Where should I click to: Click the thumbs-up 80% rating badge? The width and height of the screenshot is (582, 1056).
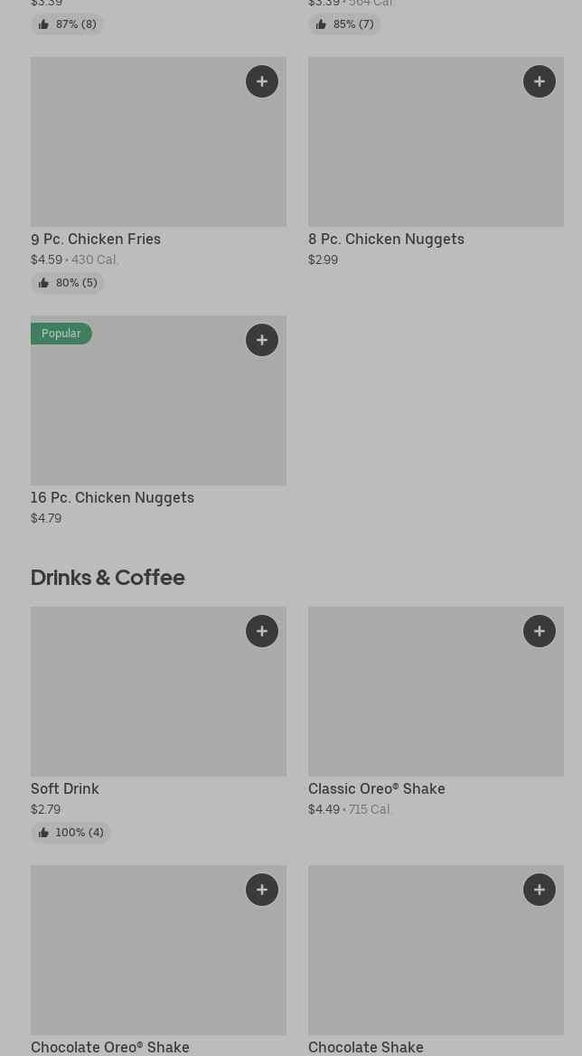click(68, 283)
